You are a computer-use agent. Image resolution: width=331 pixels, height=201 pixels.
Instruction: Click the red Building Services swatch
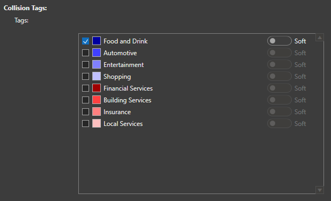coord(97,100)
